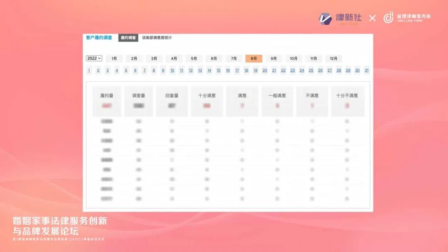Click the 调查量 summary card

click(139, 101)
